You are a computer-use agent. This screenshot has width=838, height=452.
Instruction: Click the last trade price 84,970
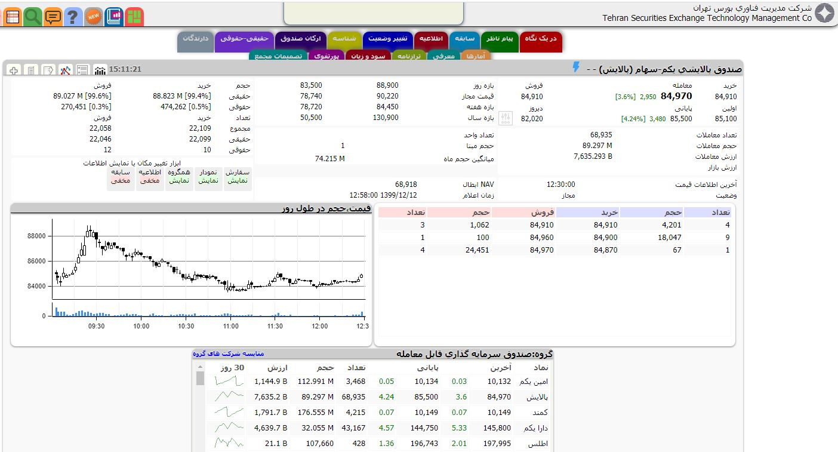[676, 96]
